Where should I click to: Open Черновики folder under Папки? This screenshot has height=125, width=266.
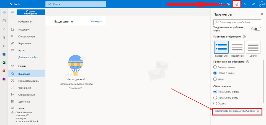point(27,88)
